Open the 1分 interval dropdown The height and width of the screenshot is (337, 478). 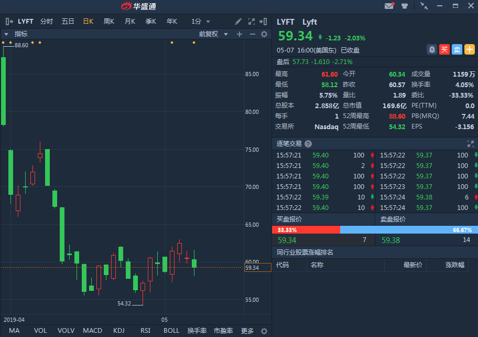(x=201, y=22)
